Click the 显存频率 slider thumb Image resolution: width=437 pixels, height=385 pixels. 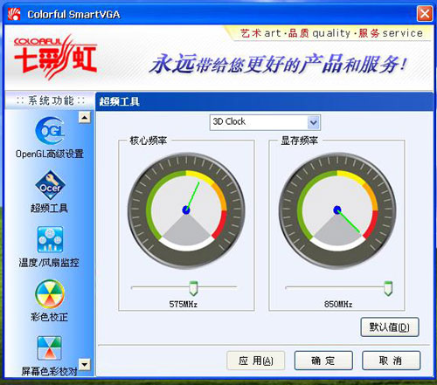(388, 288)
